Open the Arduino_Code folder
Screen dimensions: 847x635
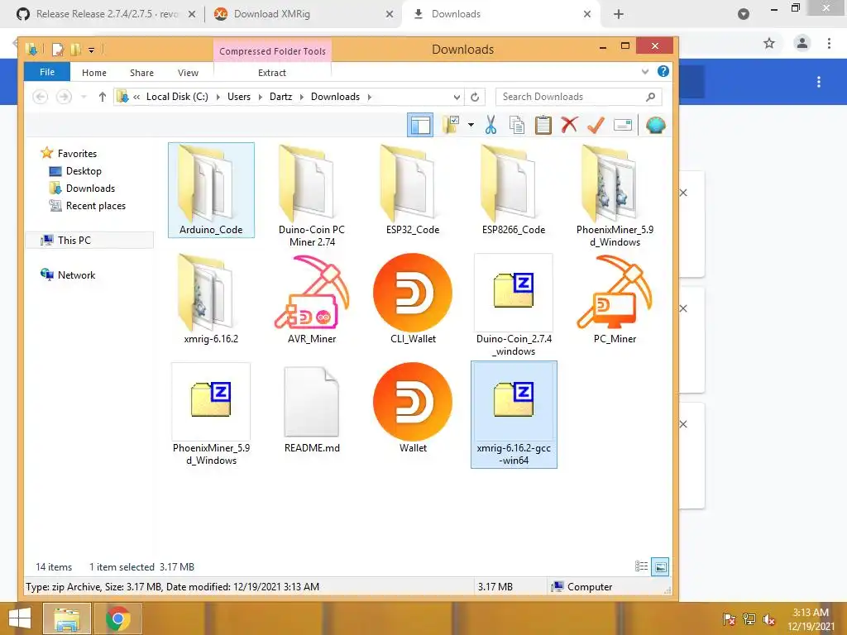point(211,190)
